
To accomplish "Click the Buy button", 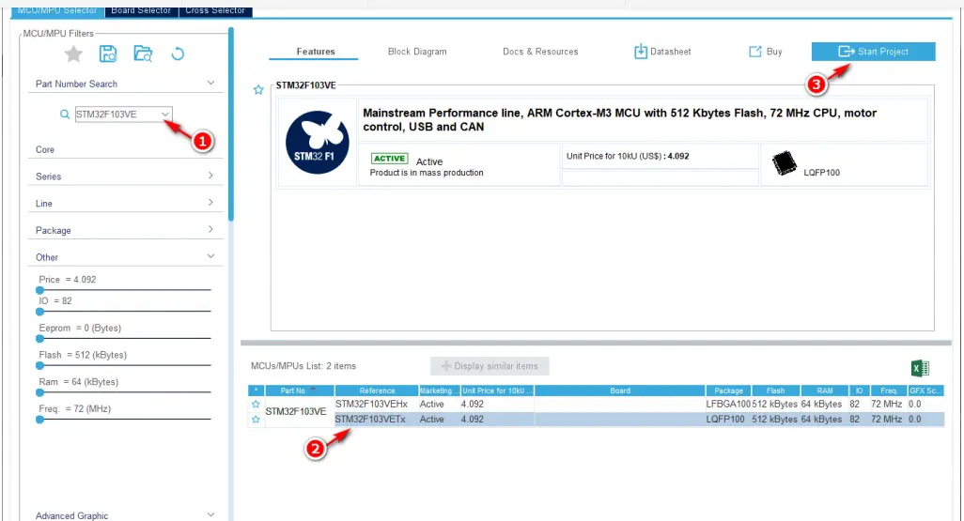I will coord(766,52).
